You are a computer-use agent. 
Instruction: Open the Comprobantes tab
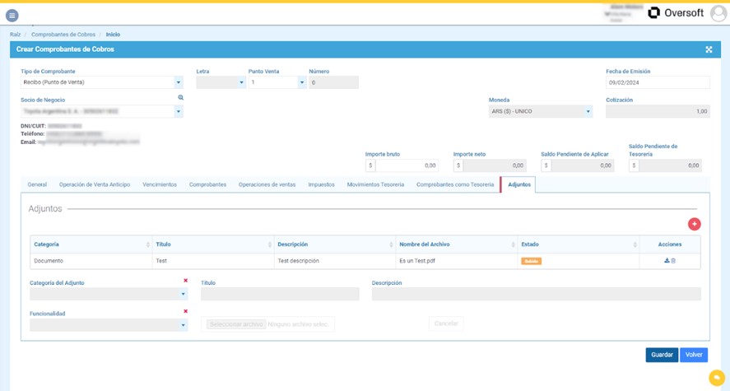(x=207, y=184)
